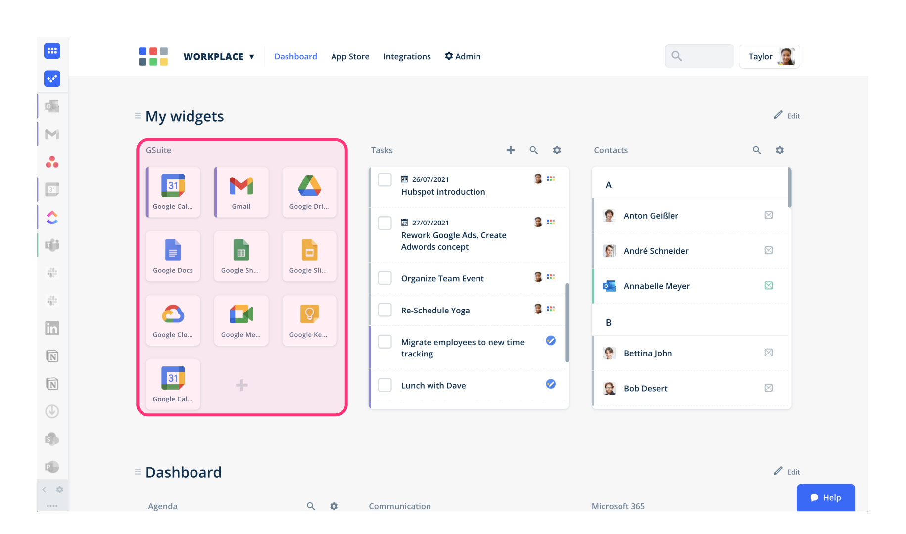This screenshot has height=534, width=906.
Task: Search within the Agenda widget
Action: [311, 506]
